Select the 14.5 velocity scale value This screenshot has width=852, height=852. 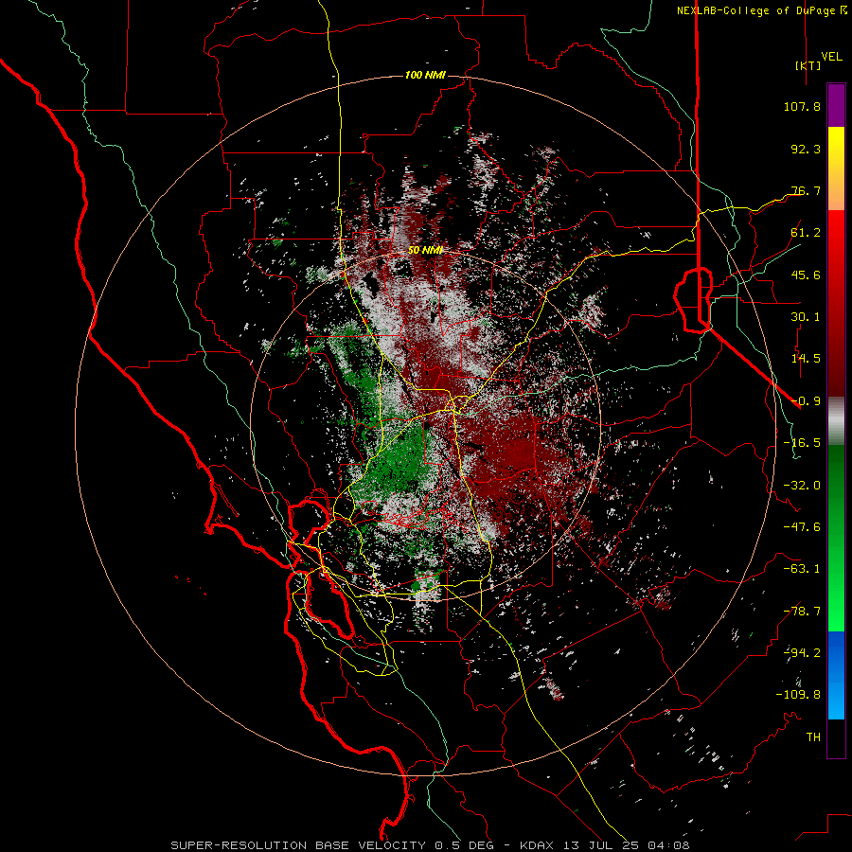806,359
